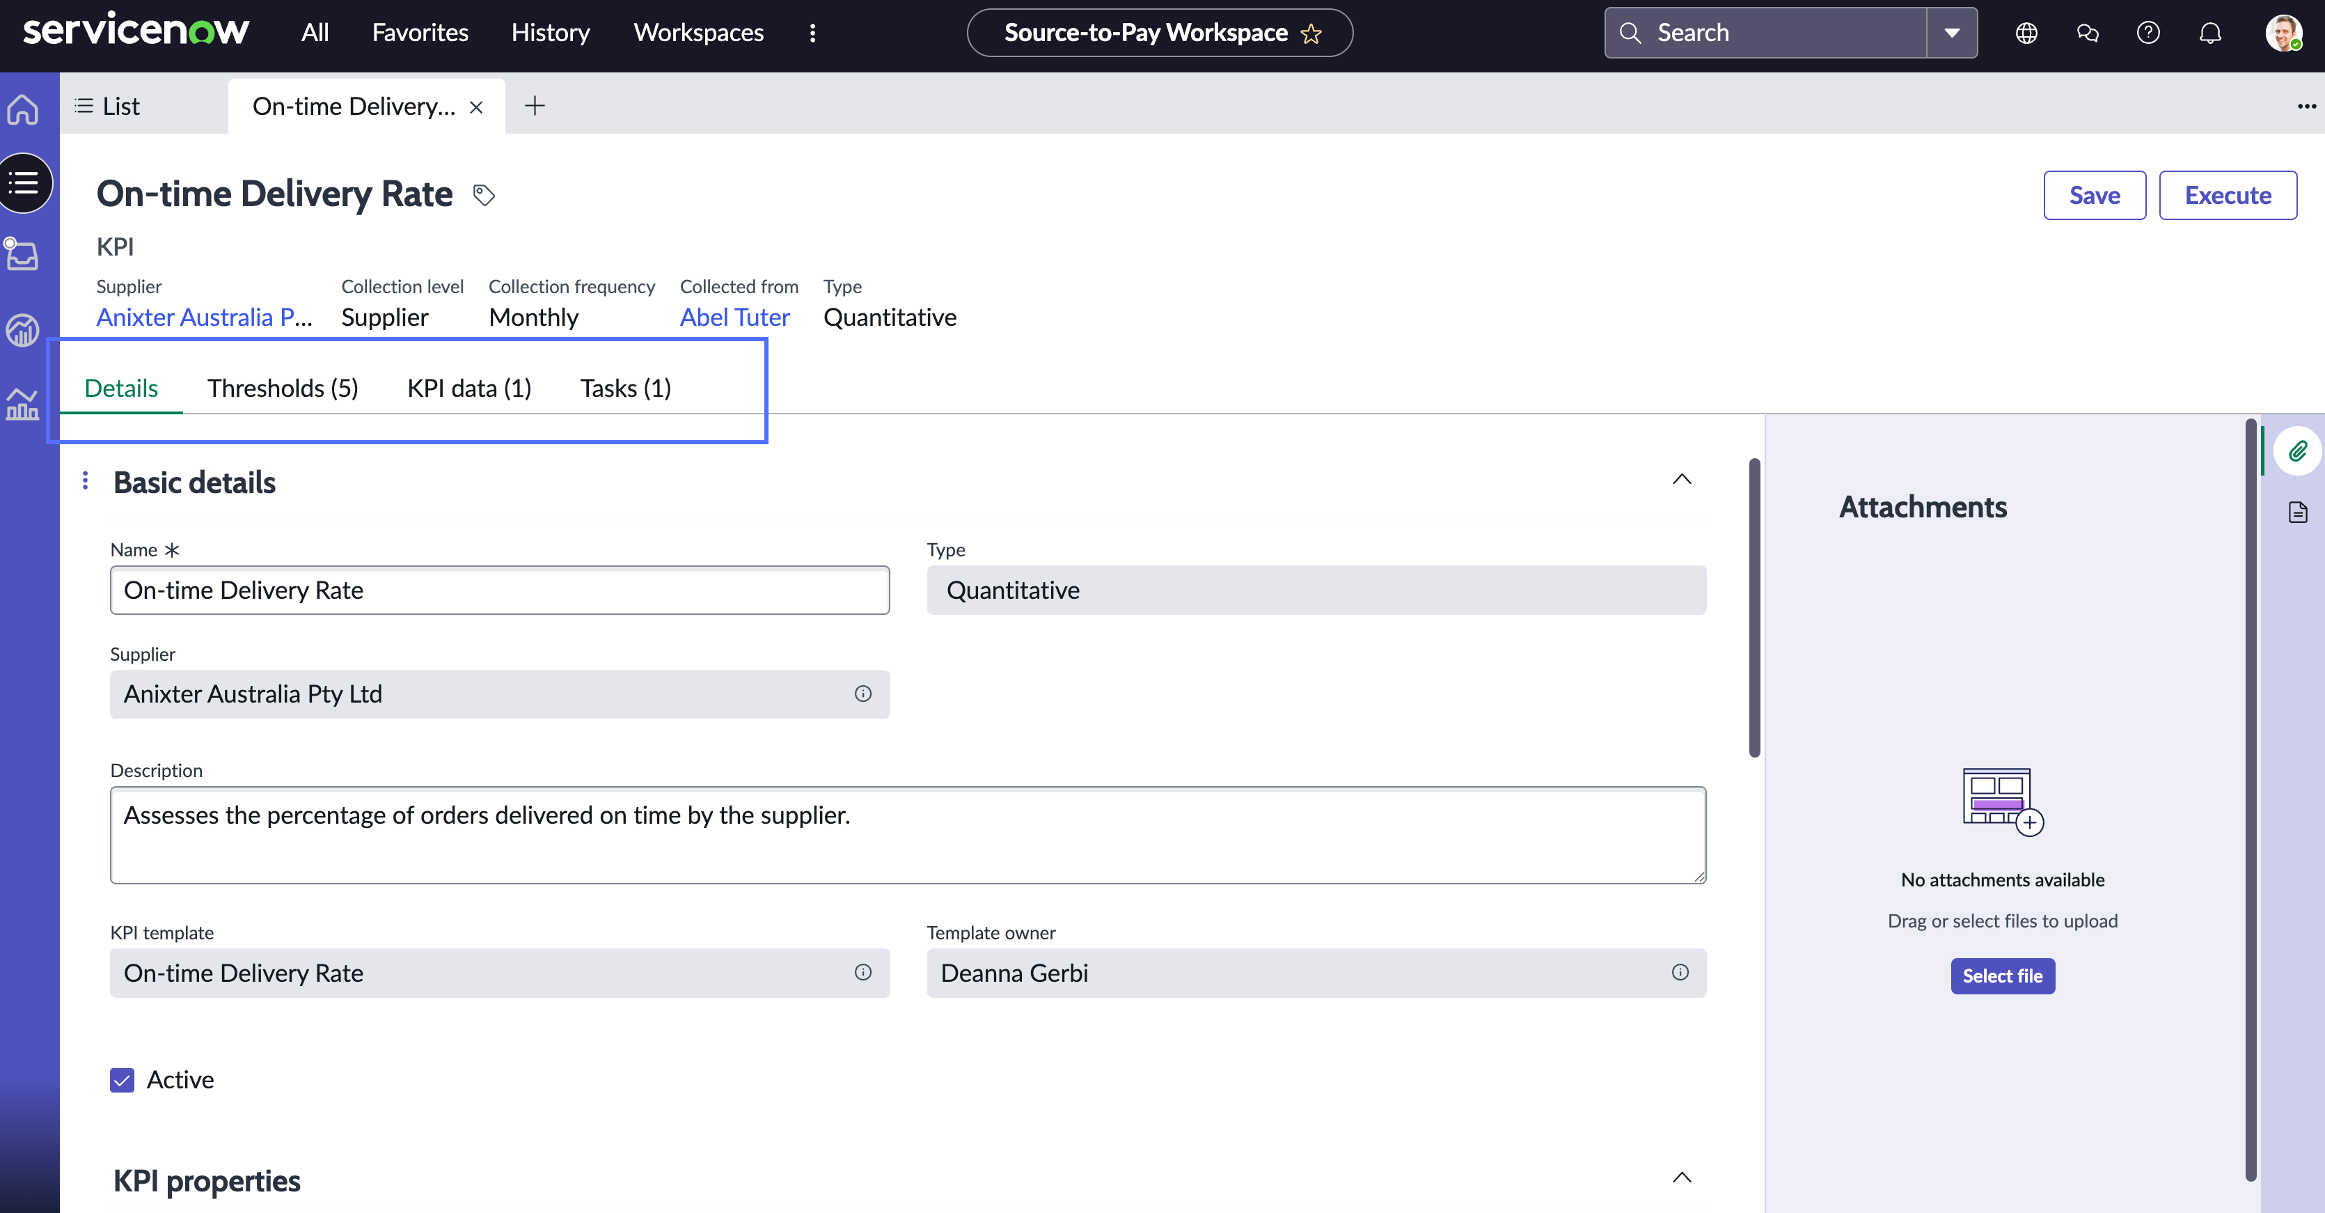Screen dimensions: 2325x1213
Task: Switch to the Tasks (1) tab
Action: (x=626, y=388)
